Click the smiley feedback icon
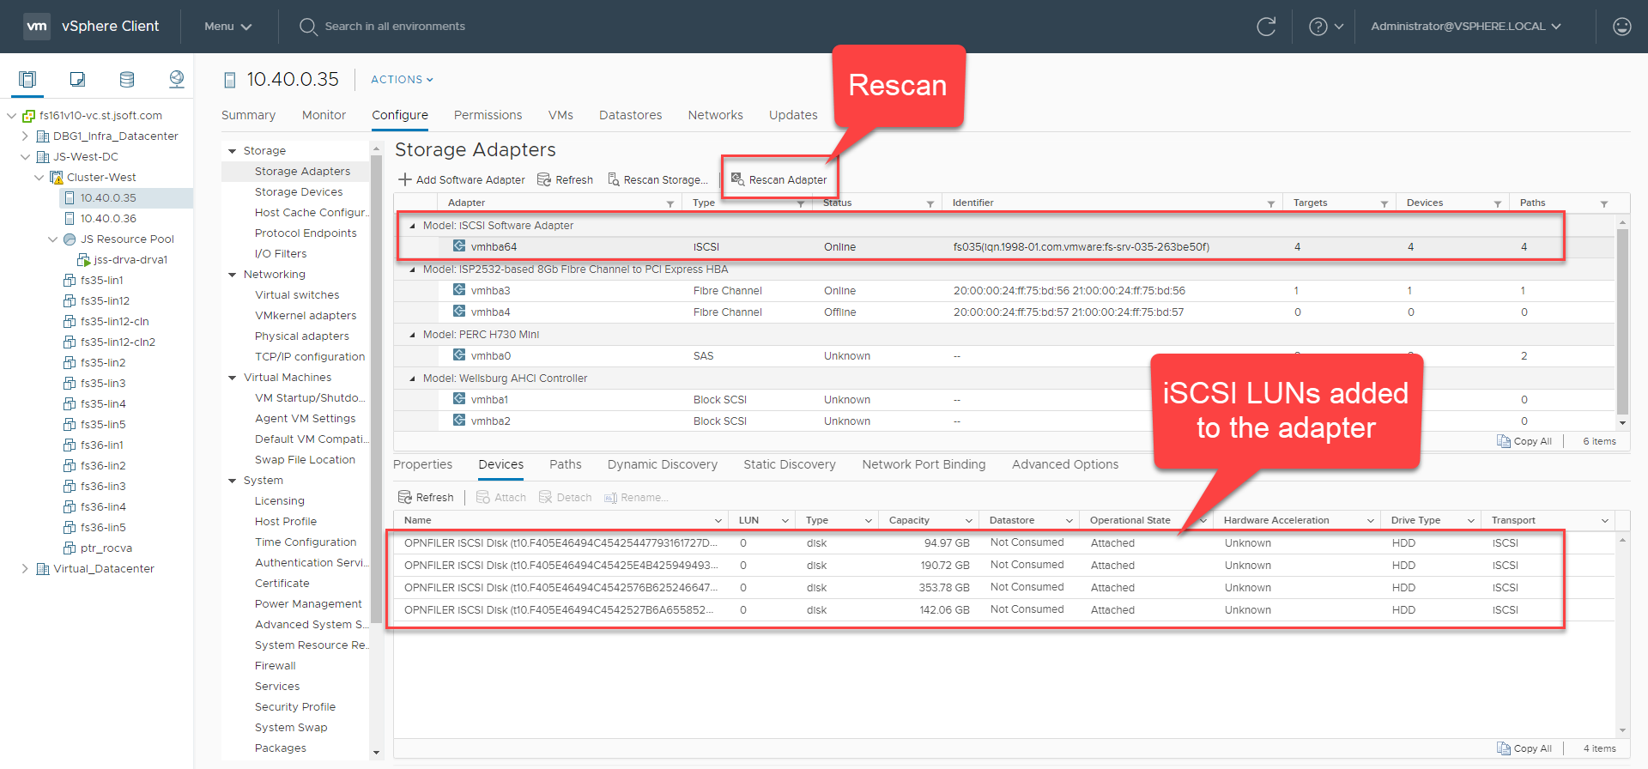Viewport: 1648px width, 769px height. 1621,27
